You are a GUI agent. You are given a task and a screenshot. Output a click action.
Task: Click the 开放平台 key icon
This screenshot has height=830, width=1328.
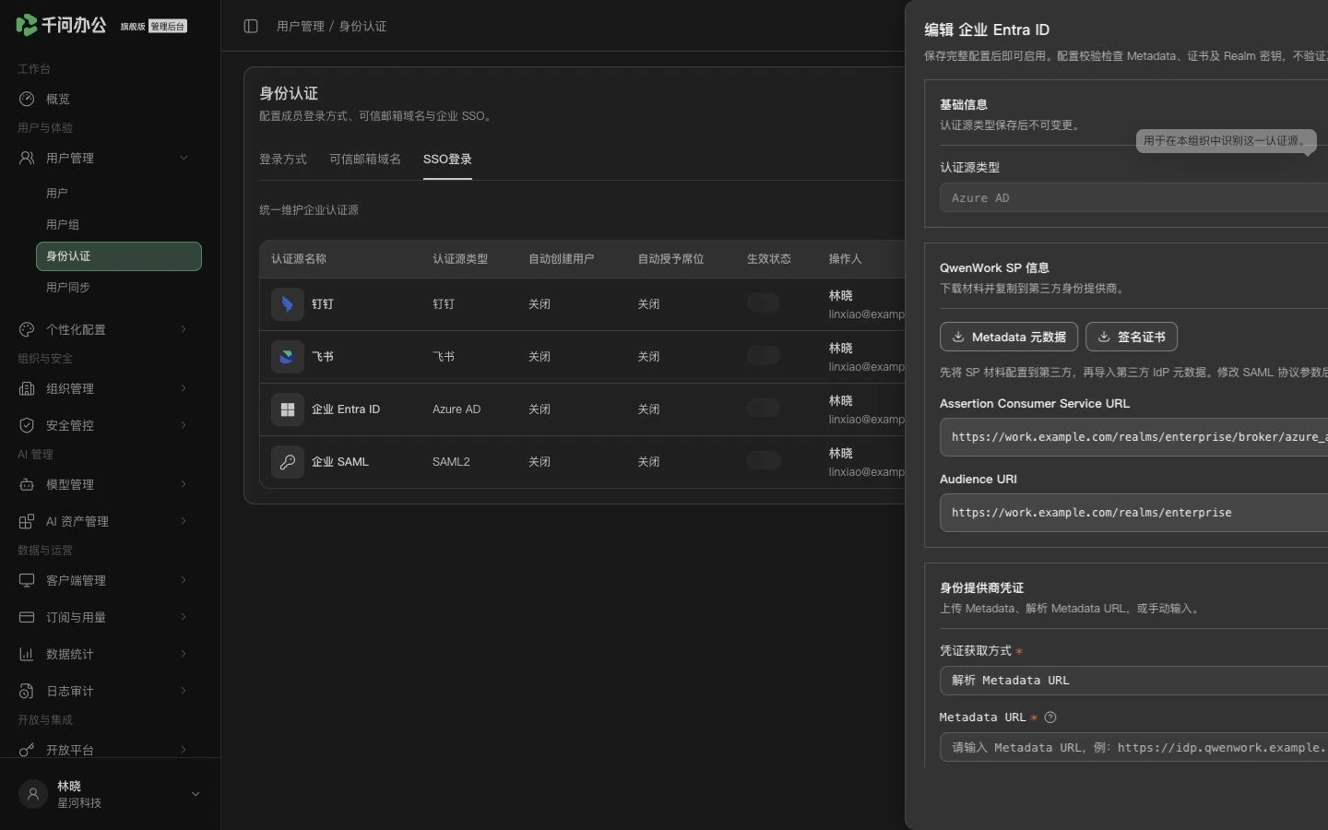(27, 750)
